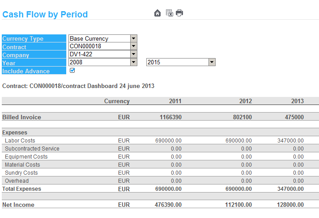This screenshot has height=218, width=319.
Task: Click the Currency column header
Action: click(x=117, y=101)
